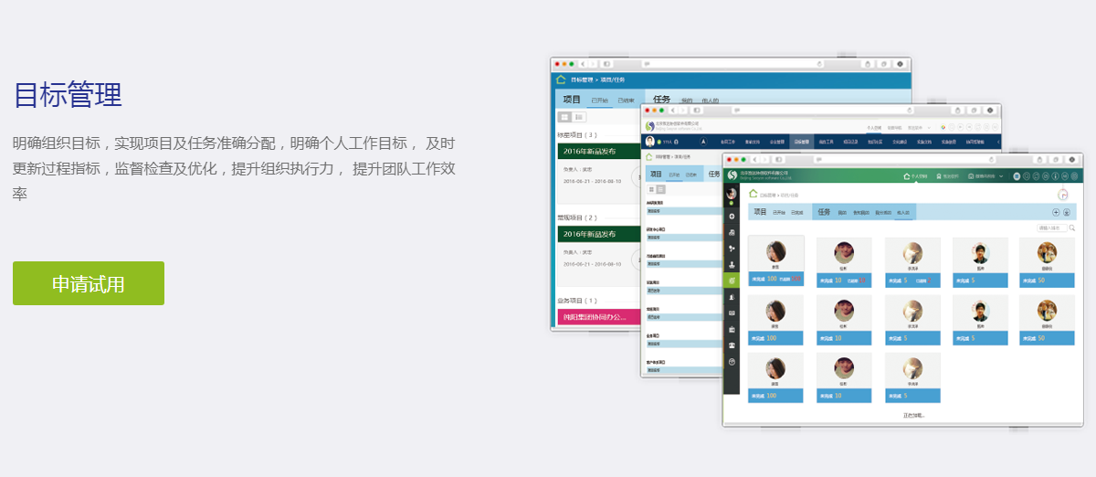Select the 已结束 tab in the back window
Viewport: 1096px width, 477px height.
[x=626, y=101]
